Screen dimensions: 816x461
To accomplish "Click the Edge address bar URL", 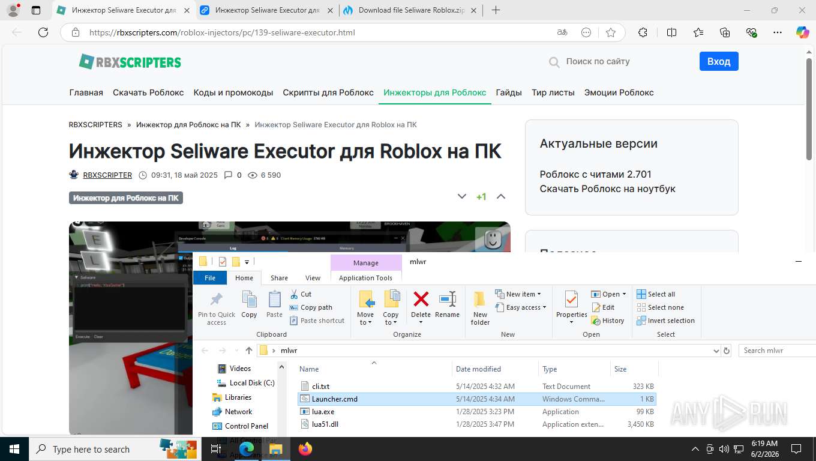I will click(x=222, y=32).
